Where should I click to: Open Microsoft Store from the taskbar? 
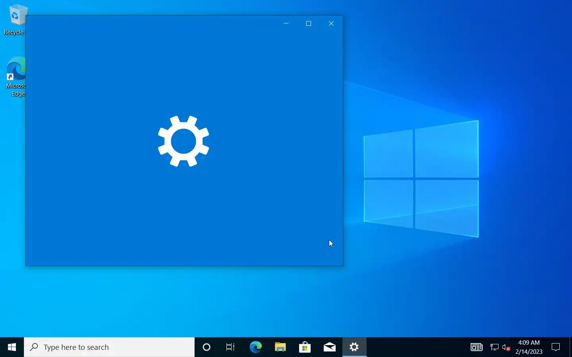tap(305, 347)
